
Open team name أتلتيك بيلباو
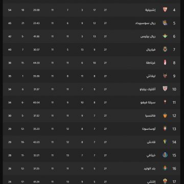pos(148,89)
